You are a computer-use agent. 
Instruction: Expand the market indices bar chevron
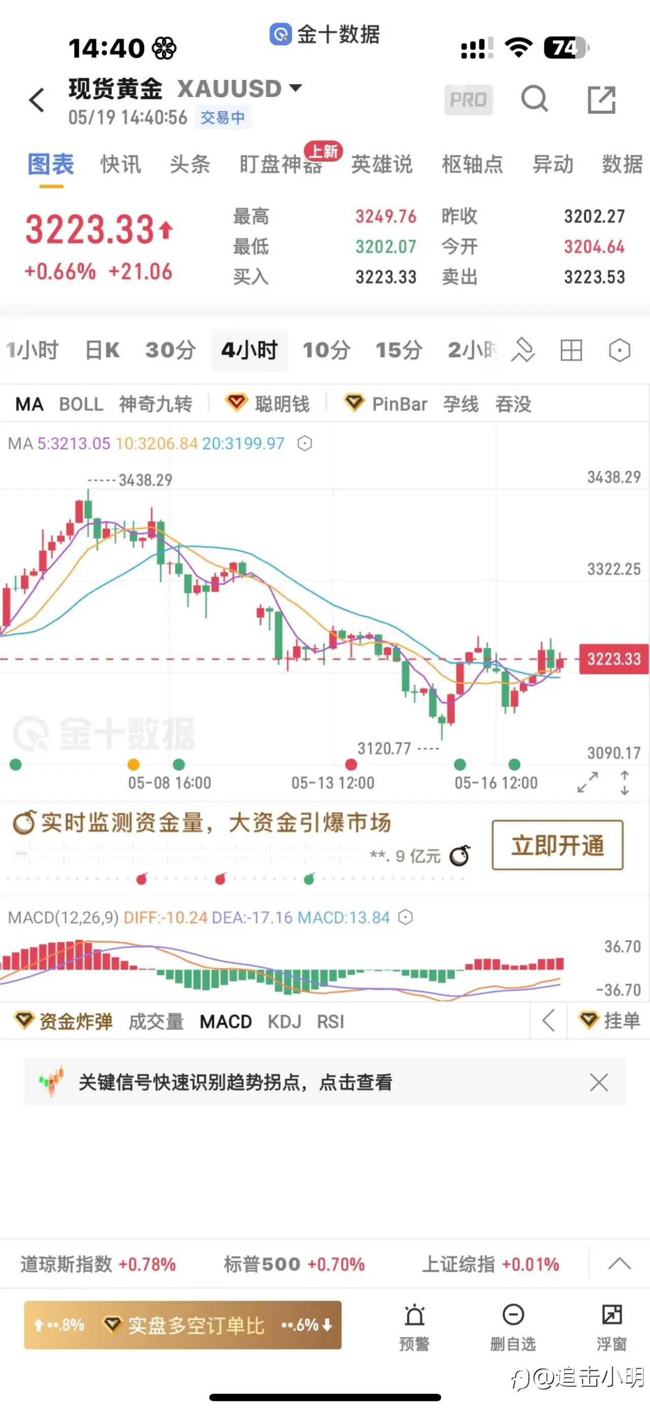click(620, 1264)
